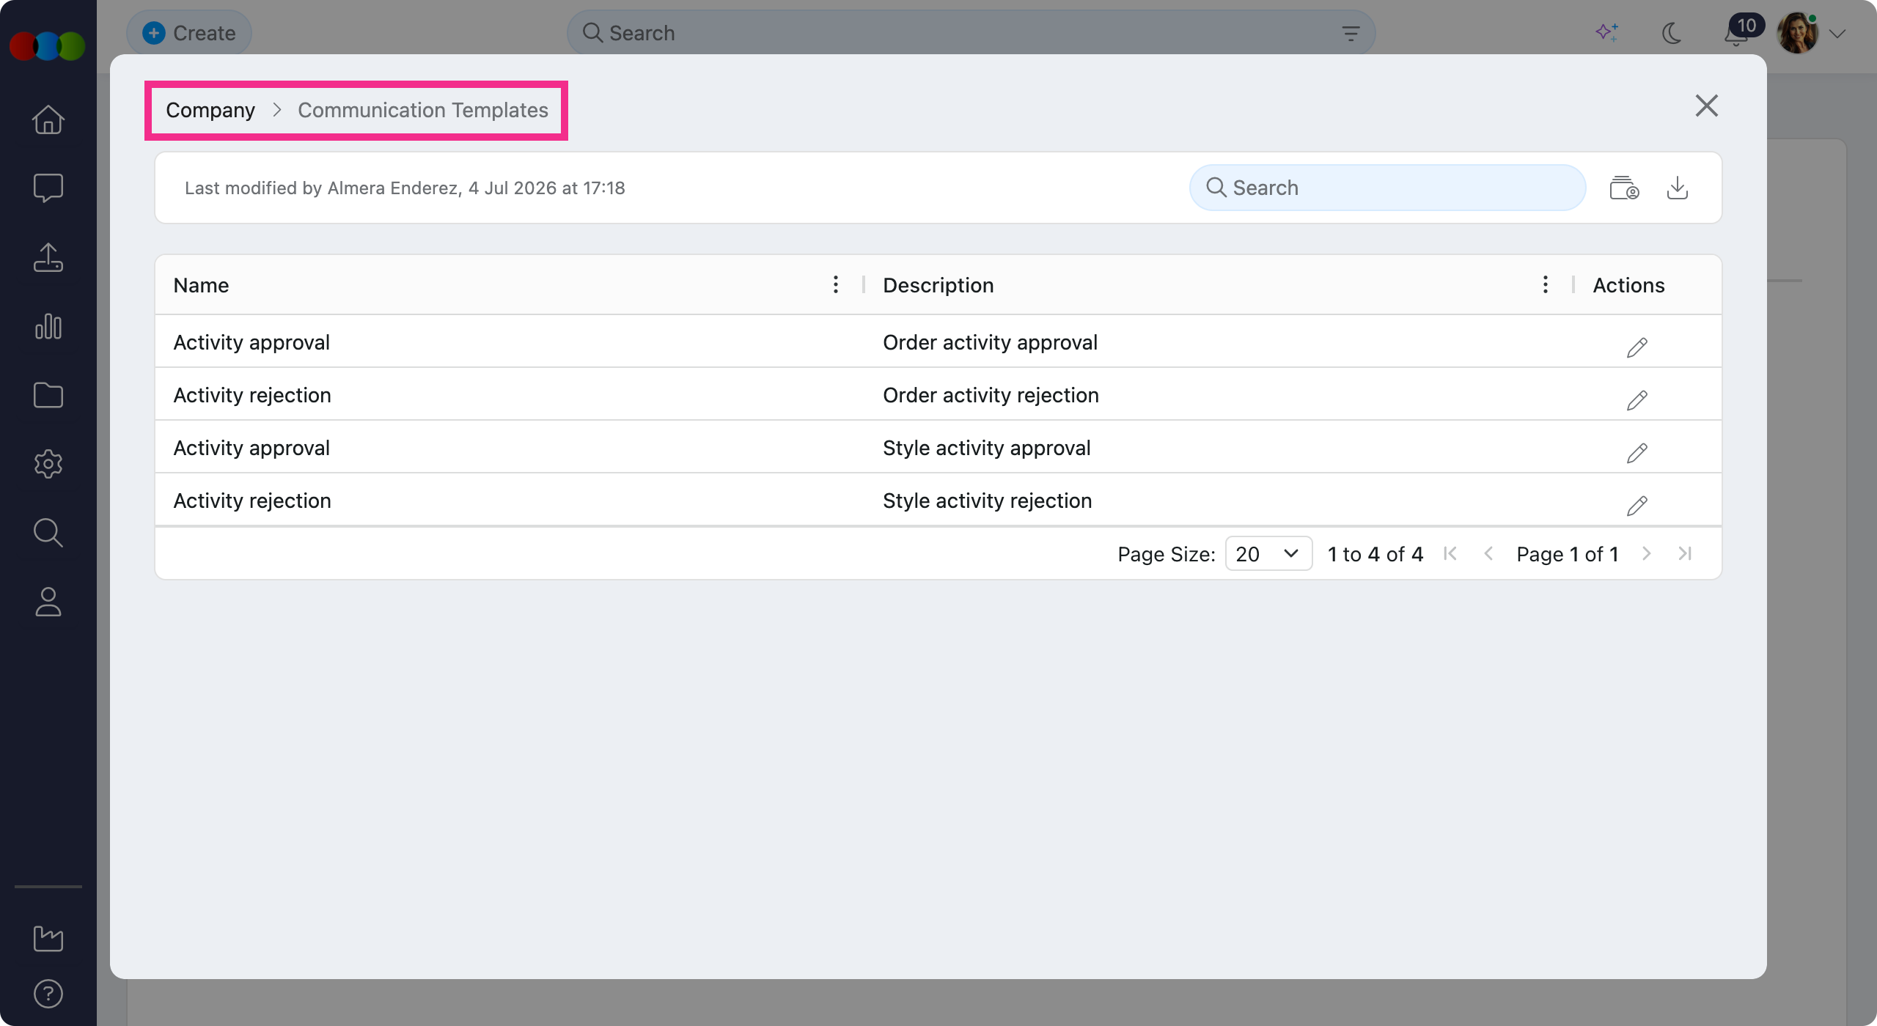
Task: Open the Description column options menu
Action: click(x=1546, y=284)
